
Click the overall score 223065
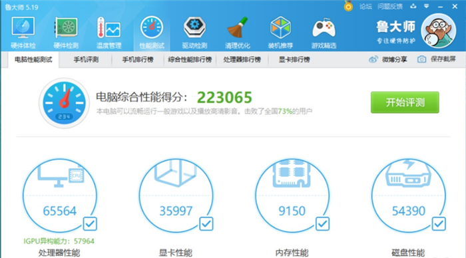point(224,97)
